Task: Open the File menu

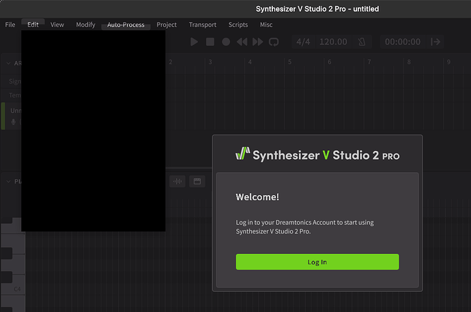Action: [x=10, y=25]
